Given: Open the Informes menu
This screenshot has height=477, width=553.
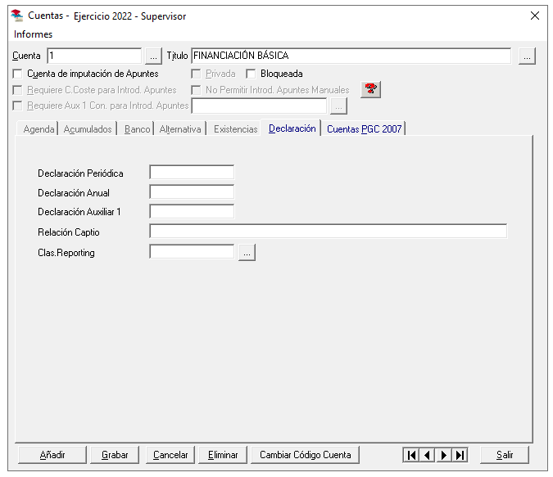Looking at the screenshot, I should (34, 34).
